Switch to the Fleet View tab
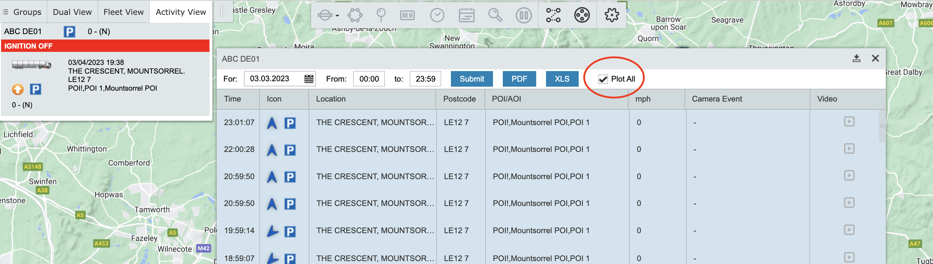933x264 pixels. pyautogui.click(x=123, y=12)
